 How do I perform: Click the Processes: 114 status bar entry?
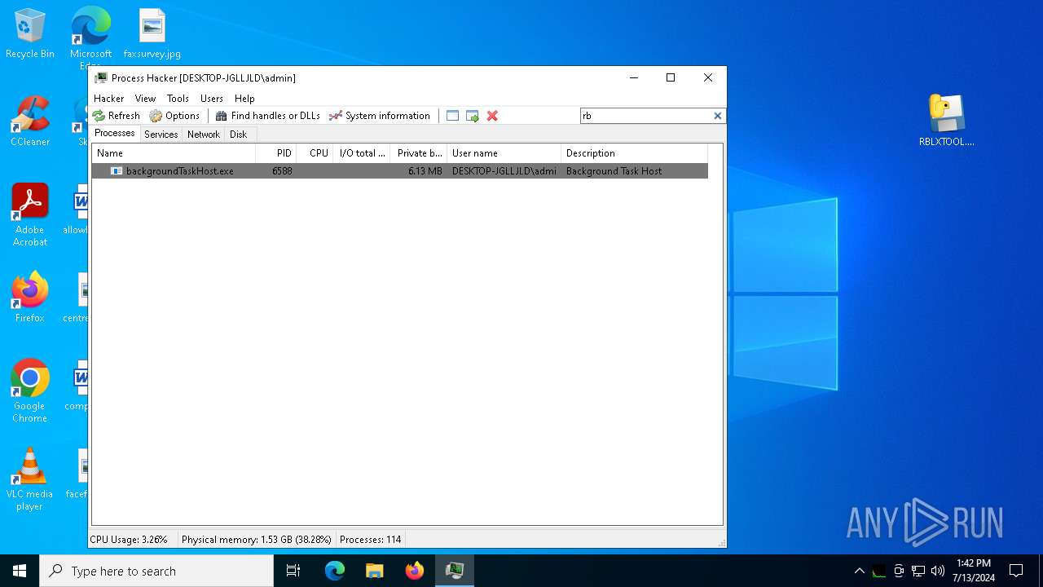click(x=371, y=540)
